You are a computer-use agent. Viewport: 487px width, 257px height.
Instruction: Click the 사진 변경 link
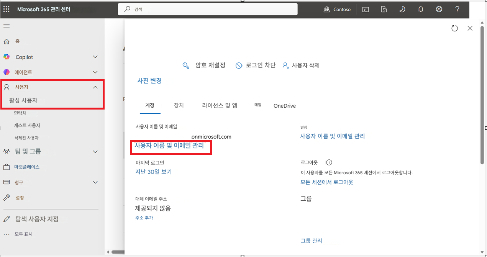[149, 80]
